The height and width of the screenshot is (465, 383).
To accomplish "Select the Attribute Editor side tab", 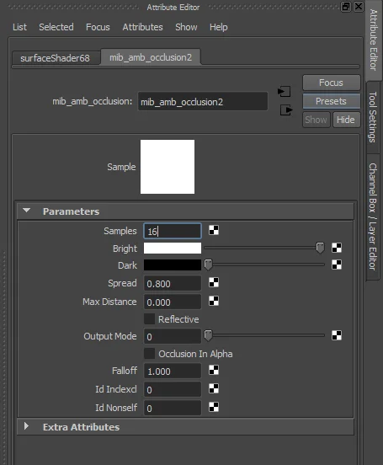I will click(374, 40).
